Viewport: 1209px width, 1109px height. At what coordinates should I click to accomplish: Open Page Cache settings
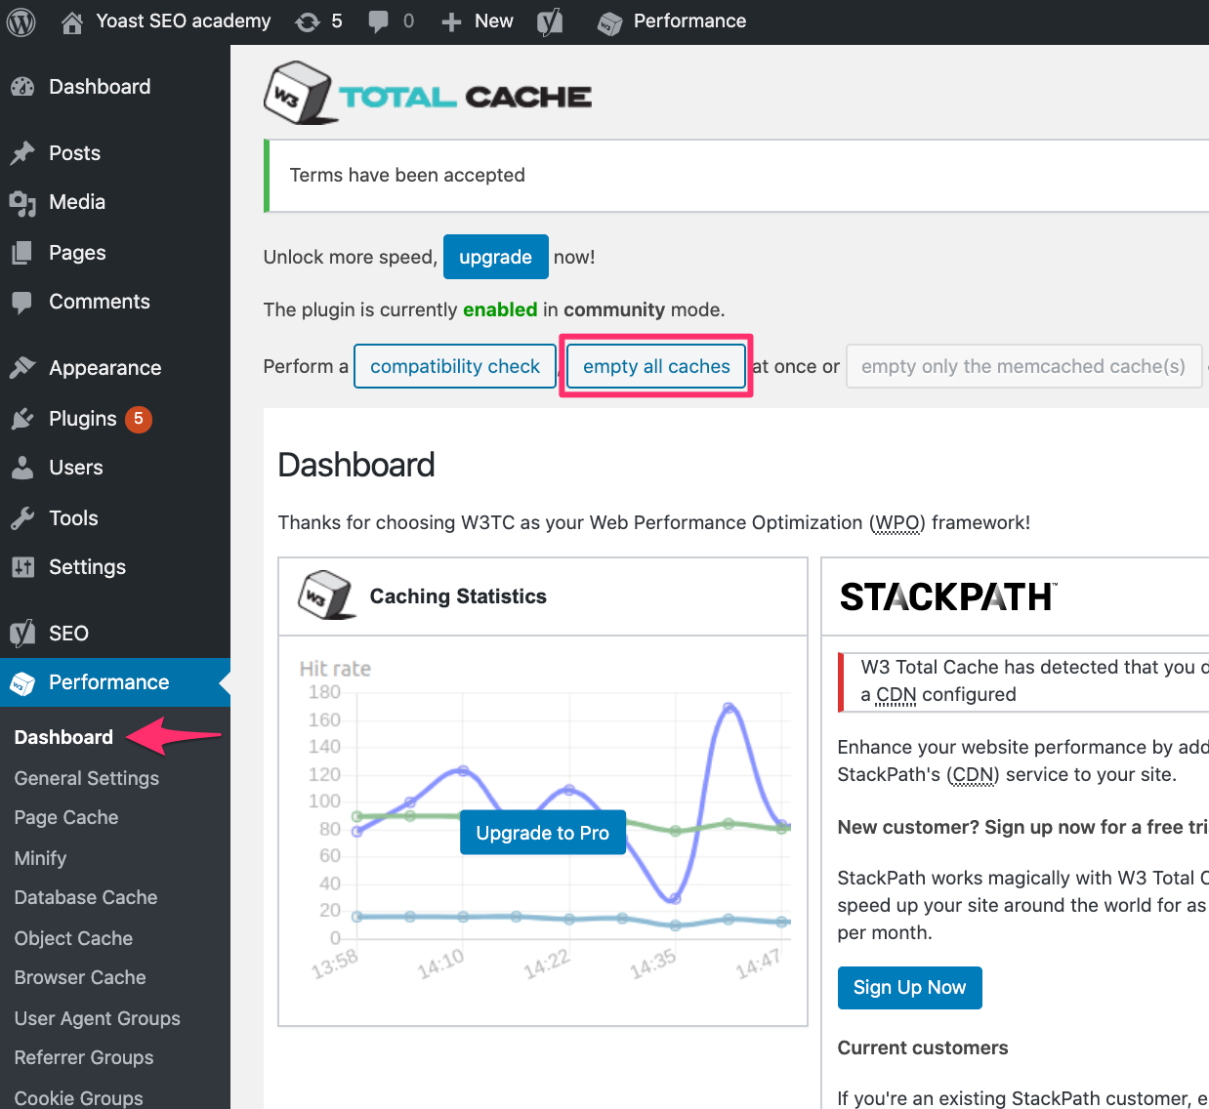point(65,817)
